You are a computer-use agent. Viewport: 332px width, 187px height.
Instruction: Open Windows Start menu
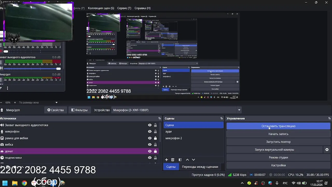click(5, 183)
